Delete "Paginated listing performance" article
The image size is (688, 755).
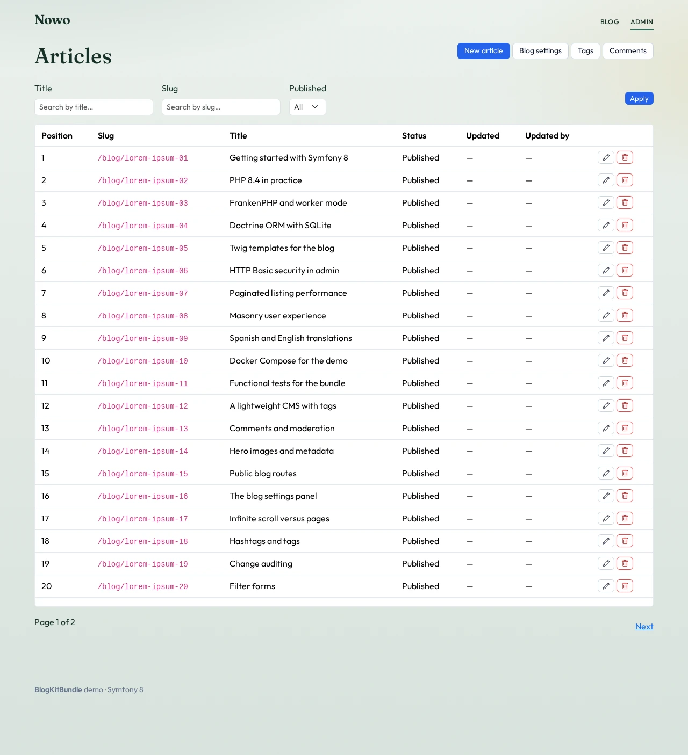pyautogui.click(x=625, y=293)
